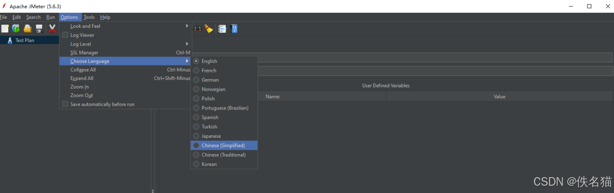Click the Cut scissors icon

(52, 29)
